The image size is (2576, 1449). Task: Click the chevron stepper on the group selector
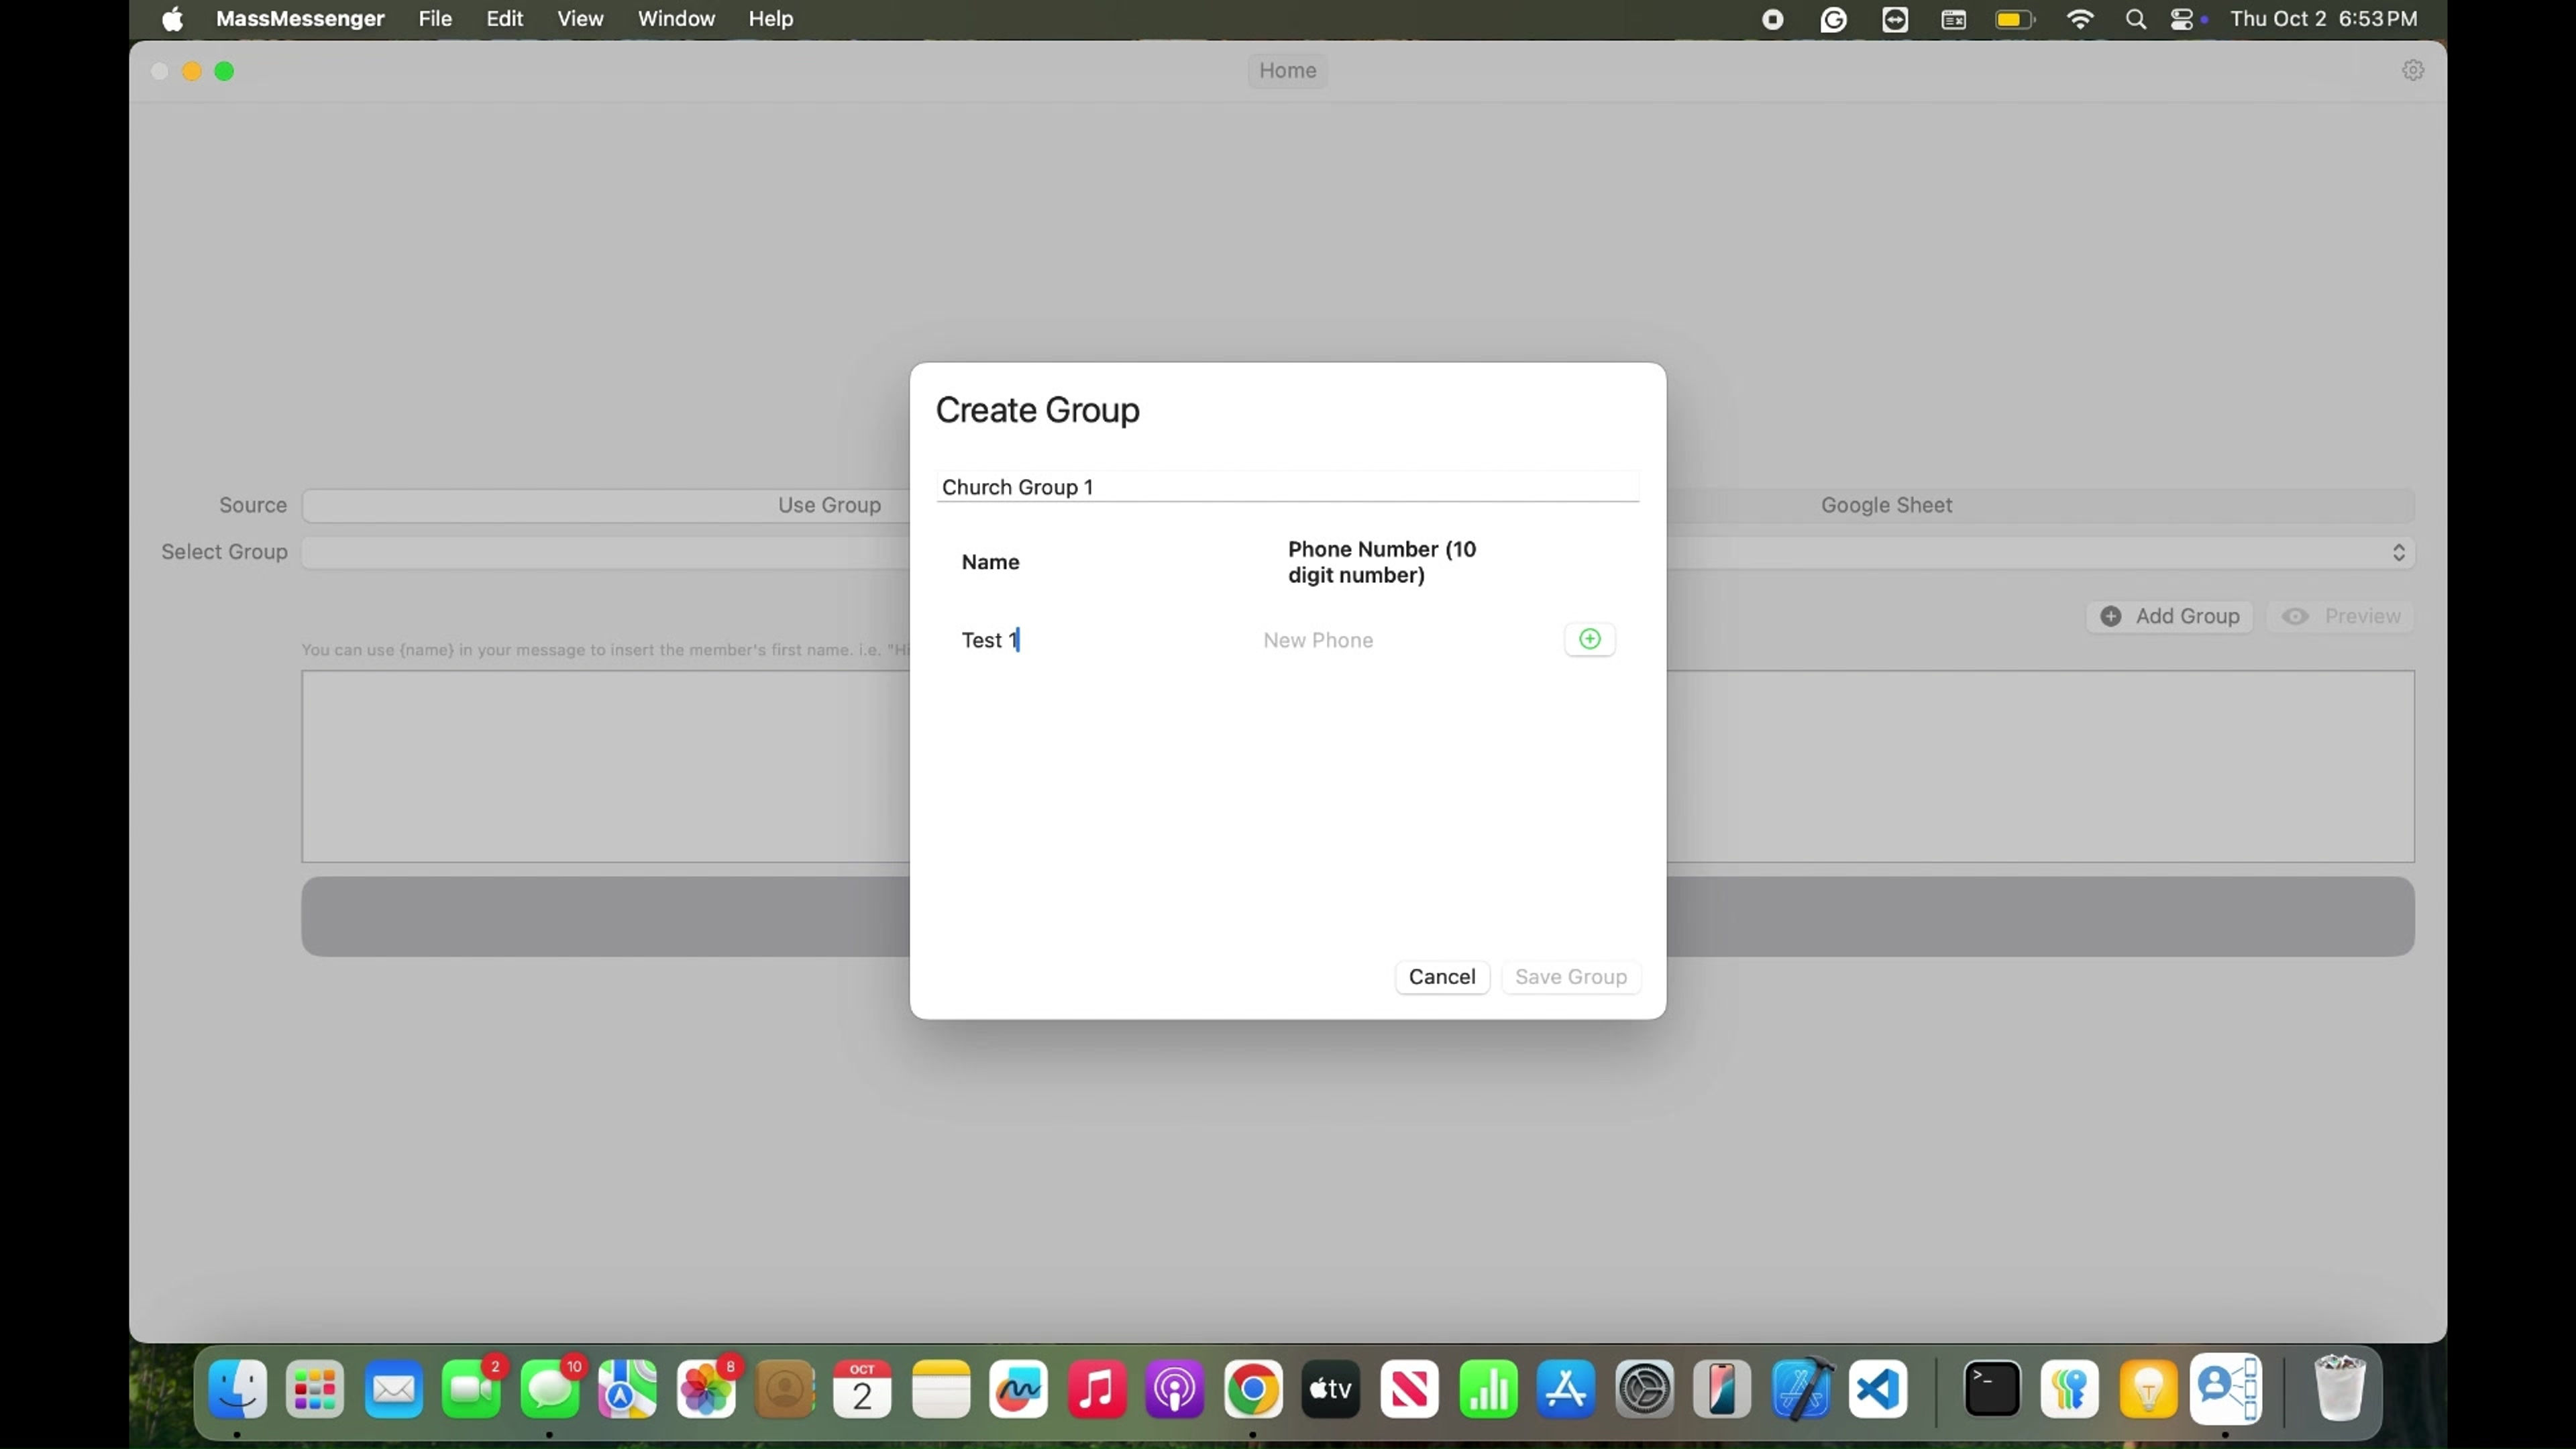tap(2398, 552)
